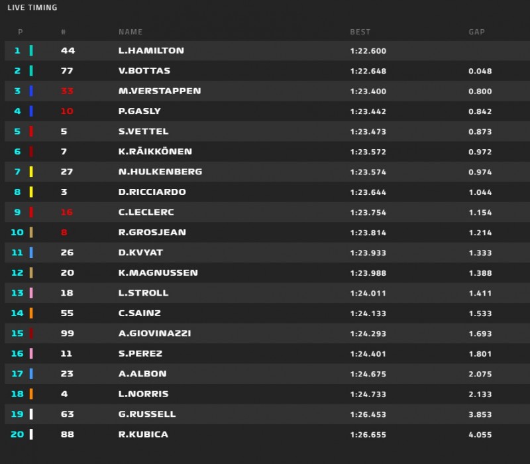Click the LIVE TIMING heading
This screenshot has width=530, height=464.
tap(32, 7)
